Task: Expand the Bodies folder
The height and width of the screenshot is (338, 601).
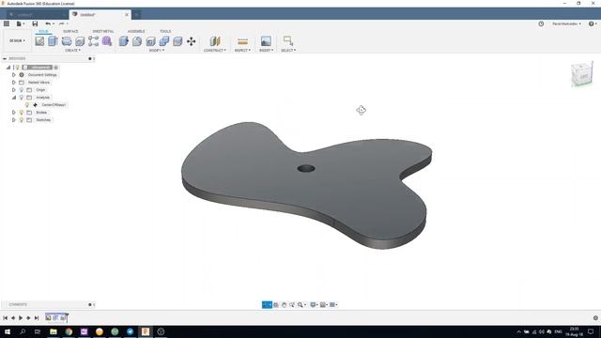Action: [x=14, y=113]
